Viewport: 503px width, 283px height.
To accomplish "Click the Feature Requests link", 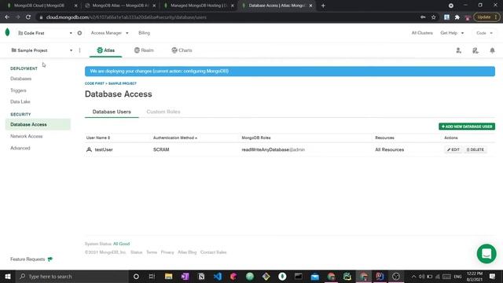I will pyautogui.click(x=28, y=259).
